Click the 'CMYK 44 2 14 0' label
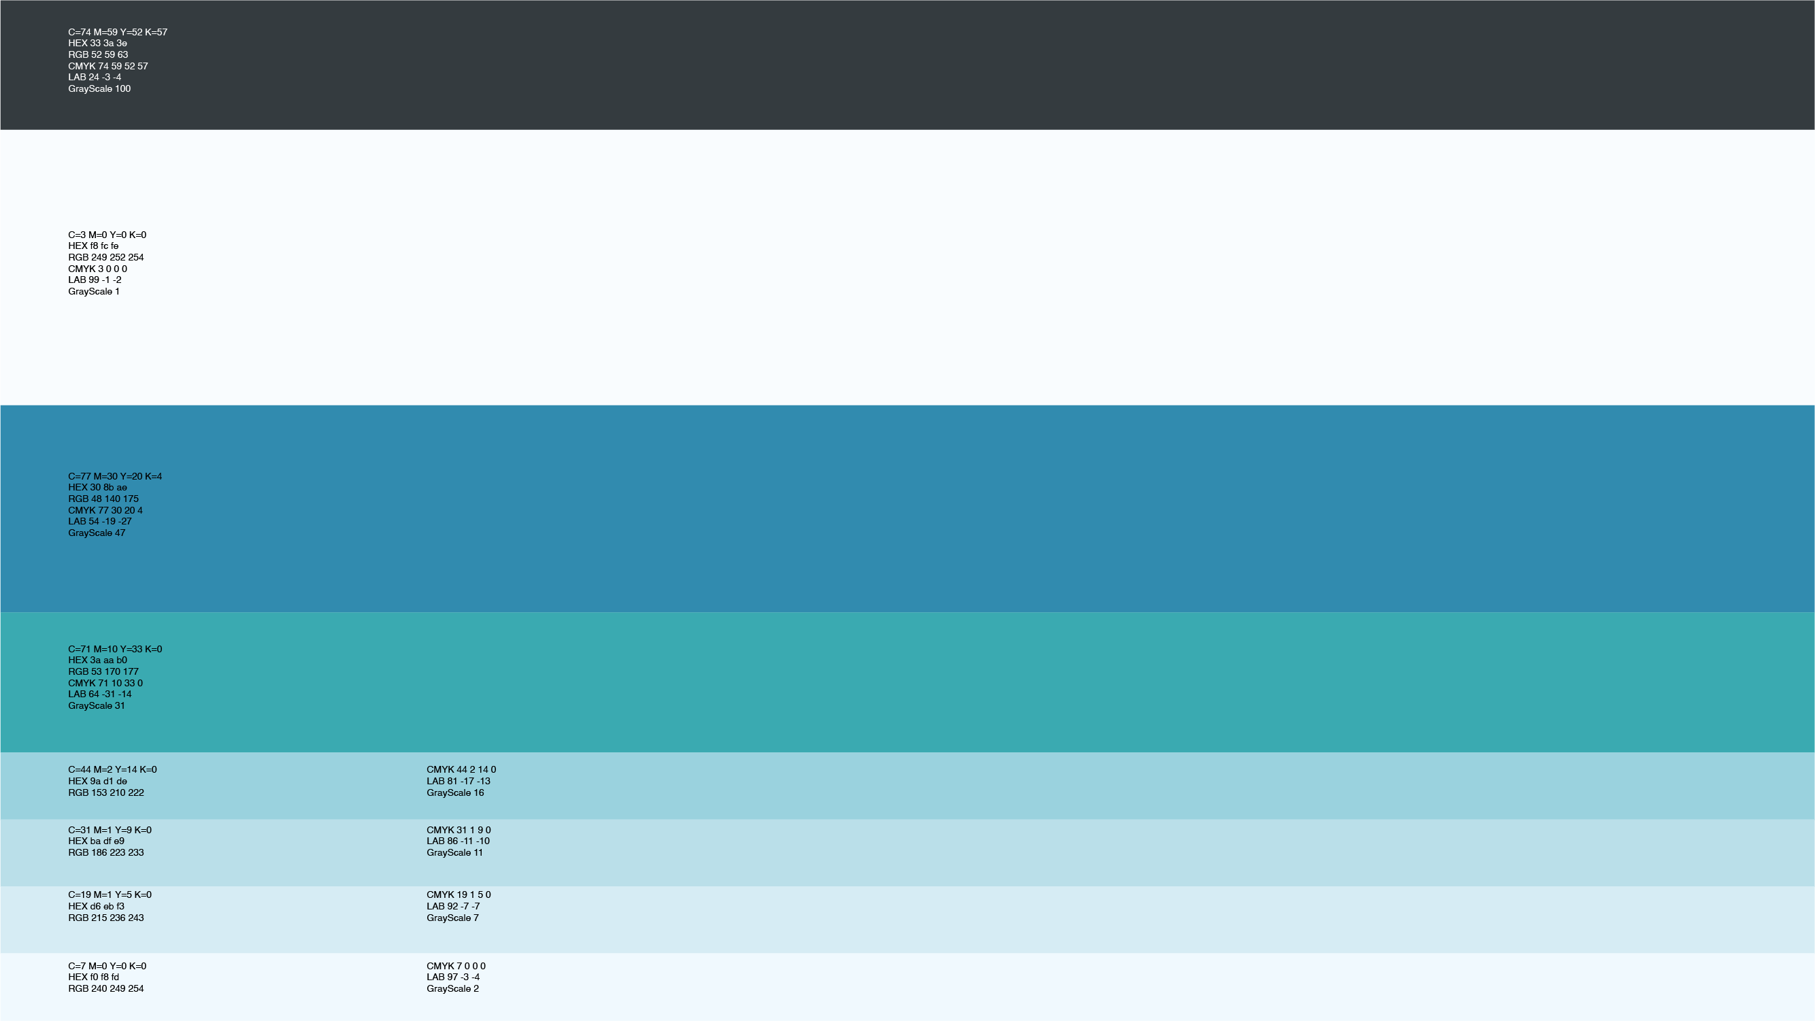Image resolution: width=1815 pixels, height=1021 pixels. pyautogui.click(x=461, y=769)
